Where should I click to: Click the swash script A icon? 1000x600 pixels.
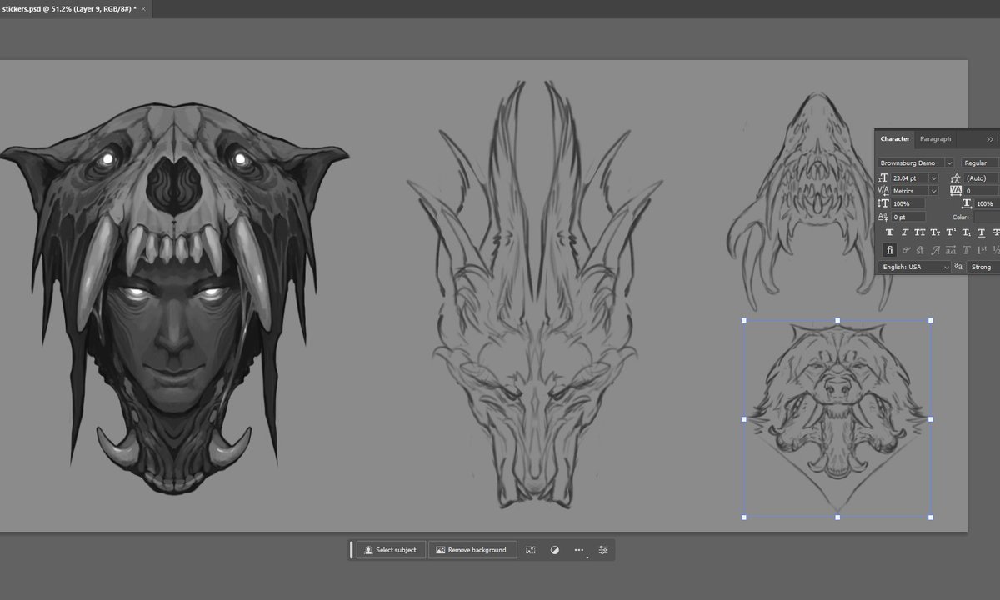point(936,250)
